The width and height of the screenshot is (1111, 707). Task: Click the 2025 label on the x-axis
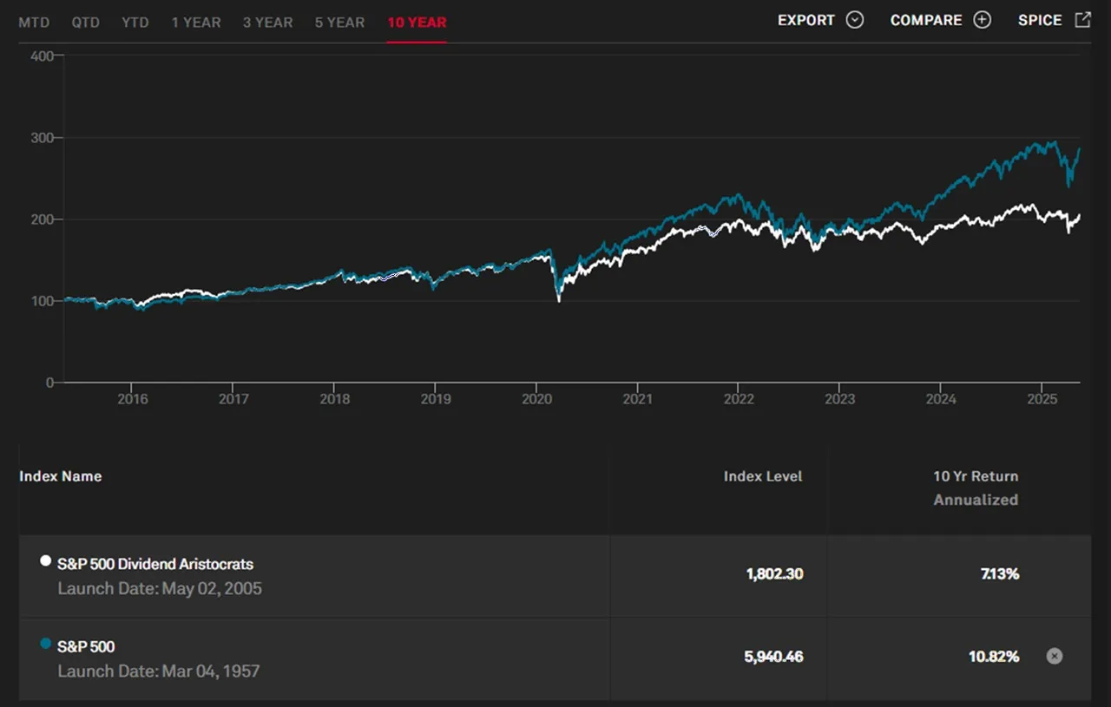pyautogui.click(x=1042, y=399)
